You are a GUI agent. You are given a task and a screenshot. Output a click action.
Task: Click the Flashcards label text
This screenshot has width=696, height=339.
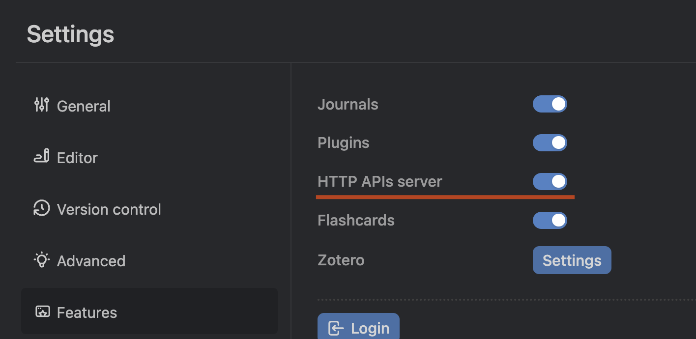[x=356, y=221]
